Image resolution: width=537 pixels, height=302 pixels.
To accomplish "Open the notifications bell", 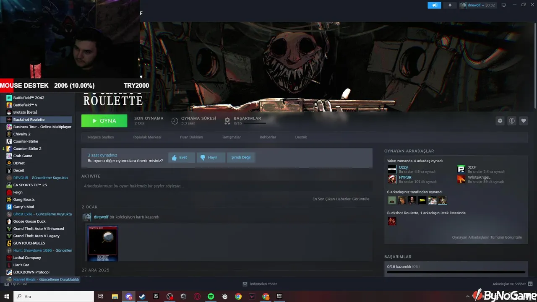I will [x=450, y=5].
